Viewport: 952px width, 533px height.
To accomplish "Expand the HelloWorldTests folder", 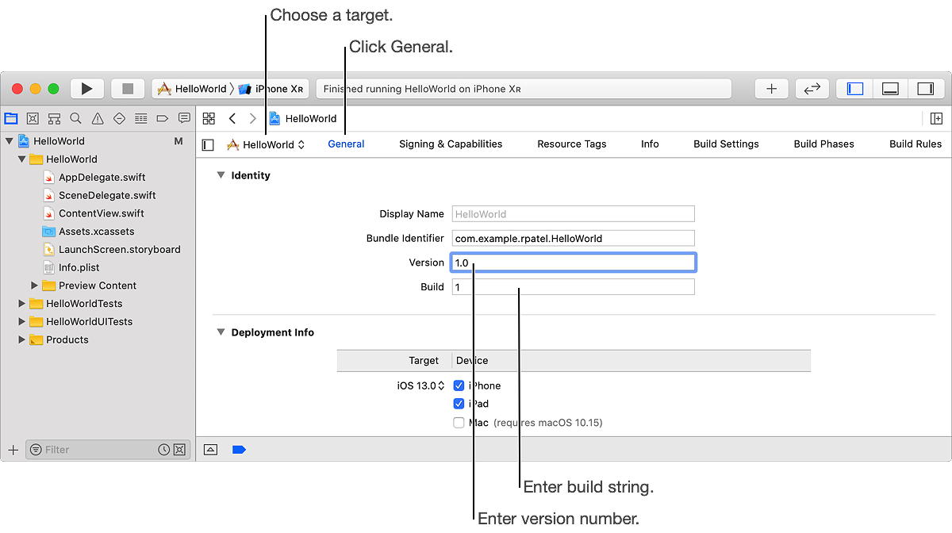I will click(x=22, y=304).
